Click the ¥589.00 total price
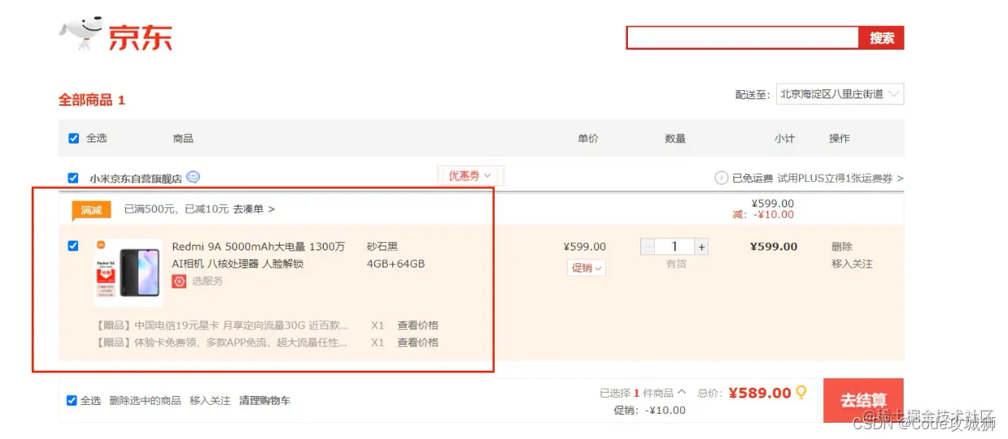 [759, 393]
